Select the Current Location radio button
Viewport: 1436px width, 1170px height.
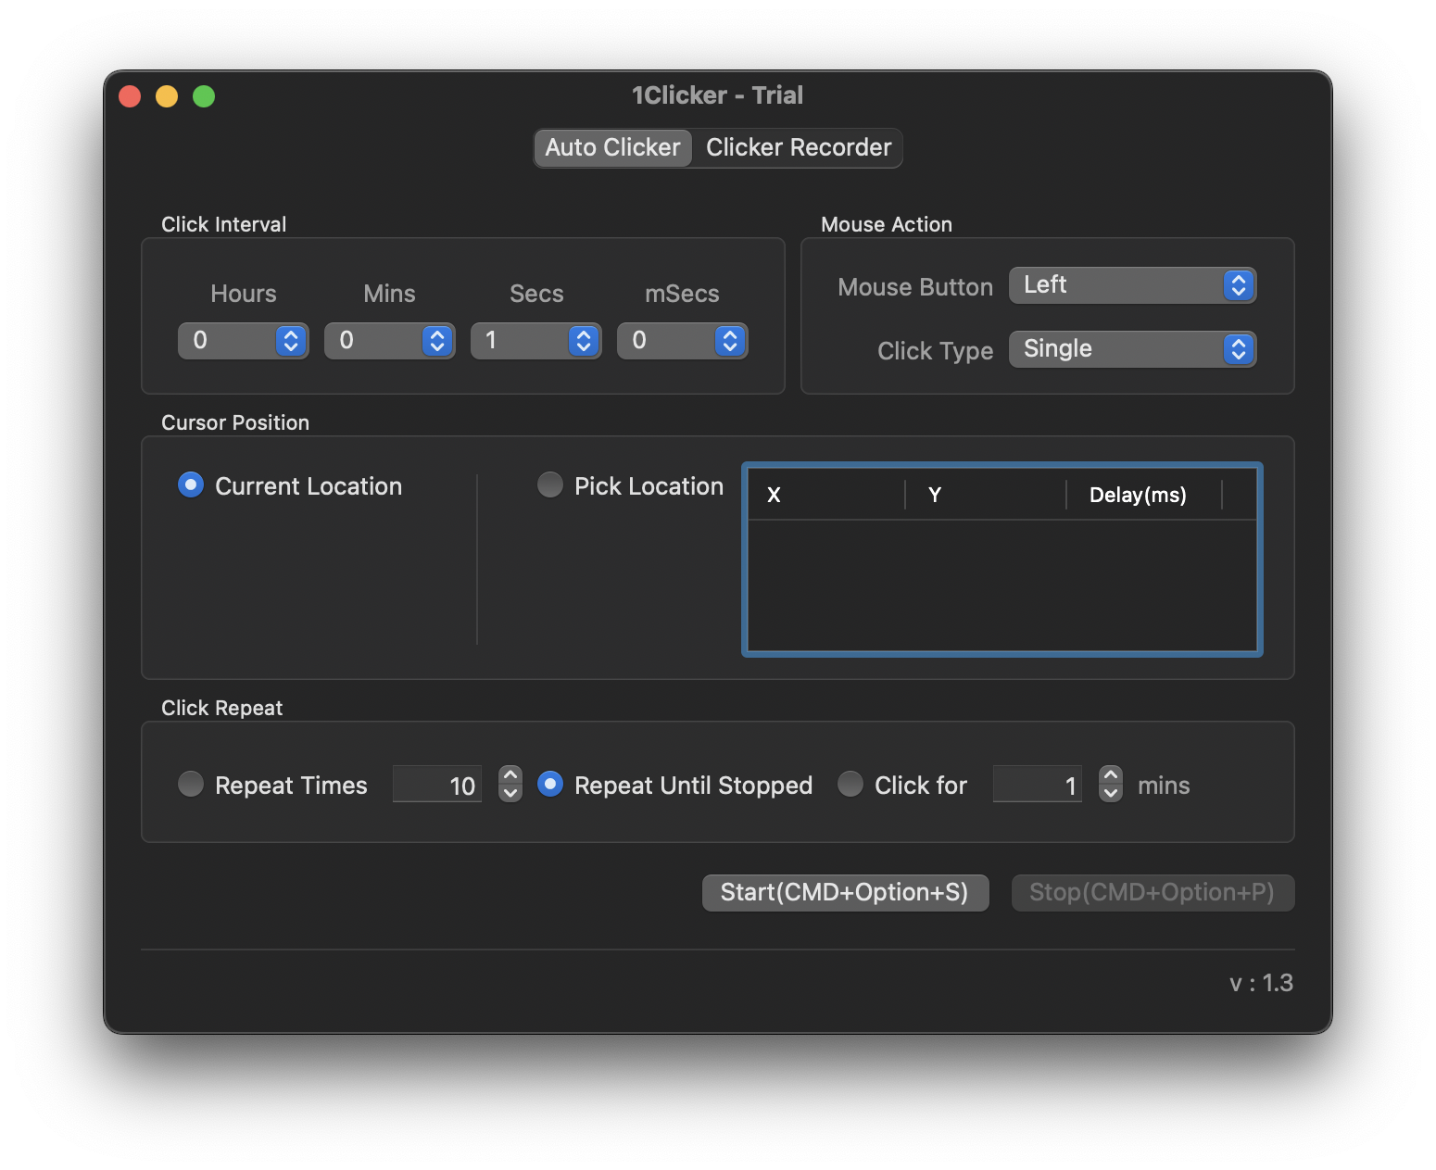click(191, 485)
